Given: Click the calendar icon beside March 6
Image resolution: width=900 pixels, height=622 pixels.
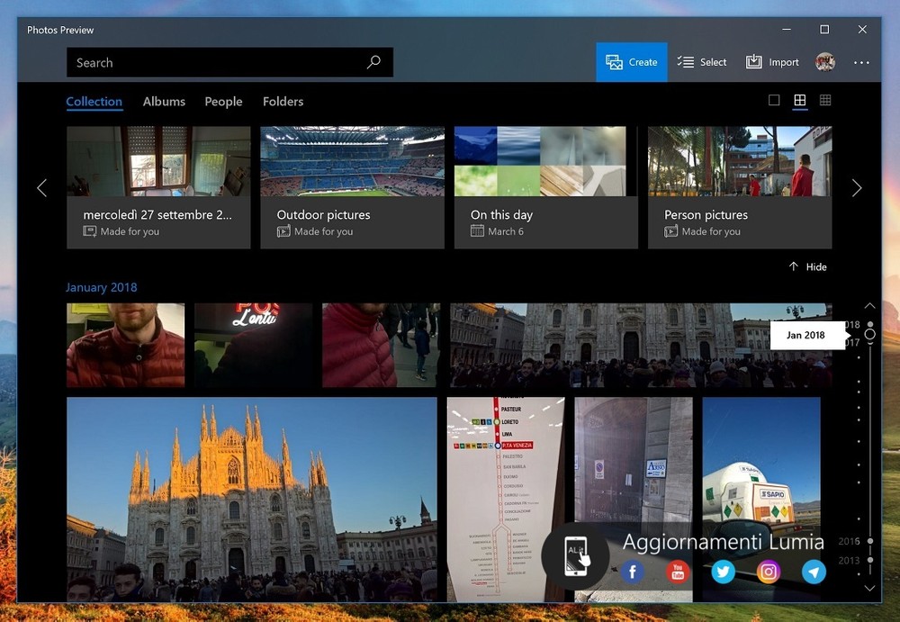Looking at the screenshot, I should point(477,231).
